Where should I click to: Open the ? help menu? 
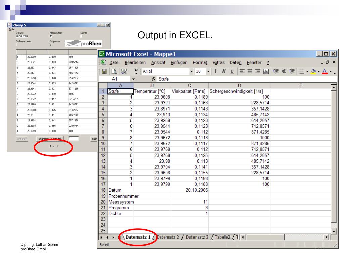268,63
